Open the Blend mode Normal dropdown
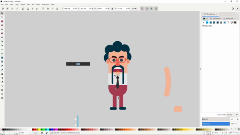 [x=232, y=115]
